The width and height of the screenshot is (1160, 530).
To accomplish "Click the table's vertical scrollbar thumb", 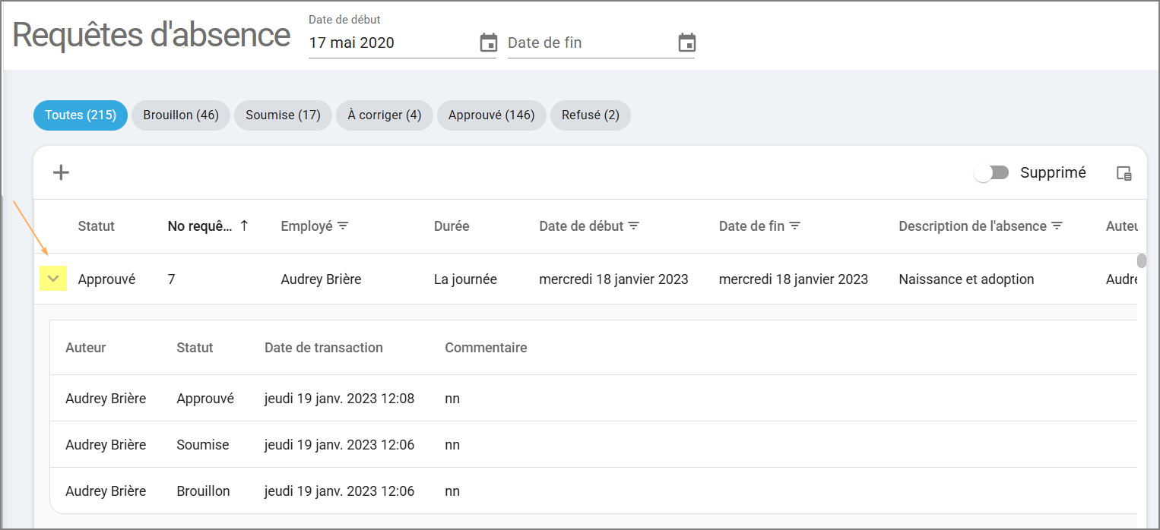I will (1141, 261).
